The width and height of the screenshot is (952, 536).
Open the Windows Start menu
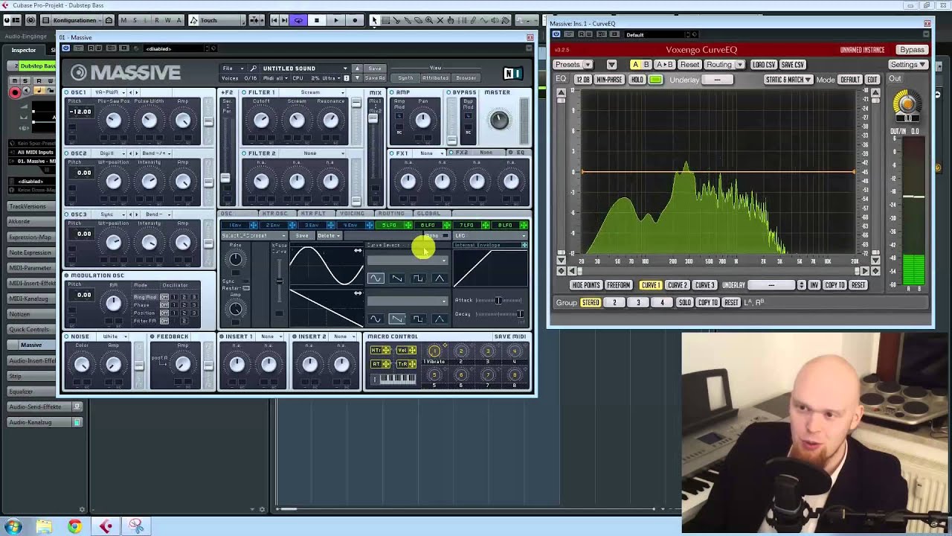pyautogui.click(x=13, y=526)
